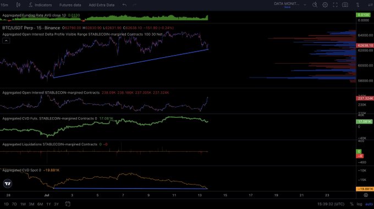Collapse the BTC/USDT pane legend arrow
The image size is (374, 209).
coord(6,41)
